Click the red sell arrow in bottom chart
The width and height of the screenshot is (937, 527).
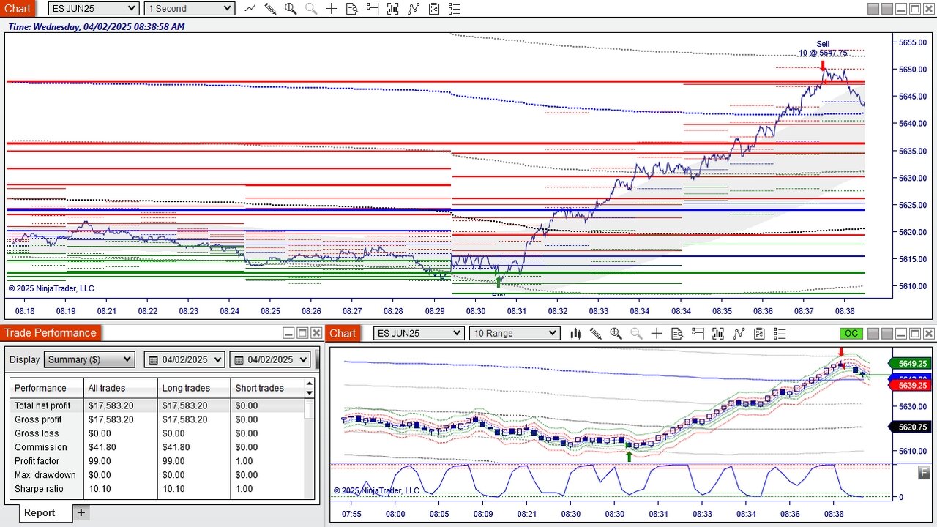tap(841, 353)
